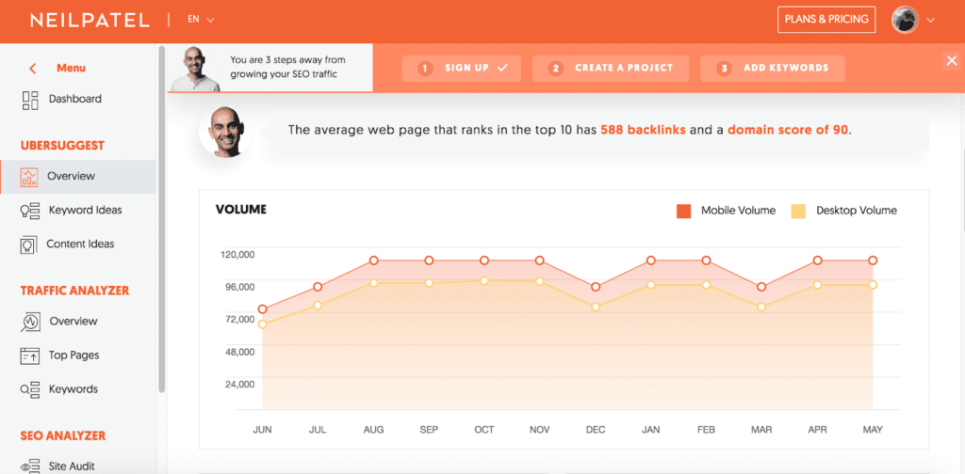Click the Add Keywords button

tap(773, 68)
